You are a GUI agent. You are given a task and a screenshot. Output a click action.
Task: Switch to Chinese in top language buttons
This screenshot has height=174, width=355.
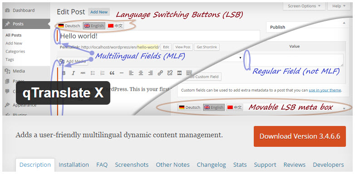point(115,26)
